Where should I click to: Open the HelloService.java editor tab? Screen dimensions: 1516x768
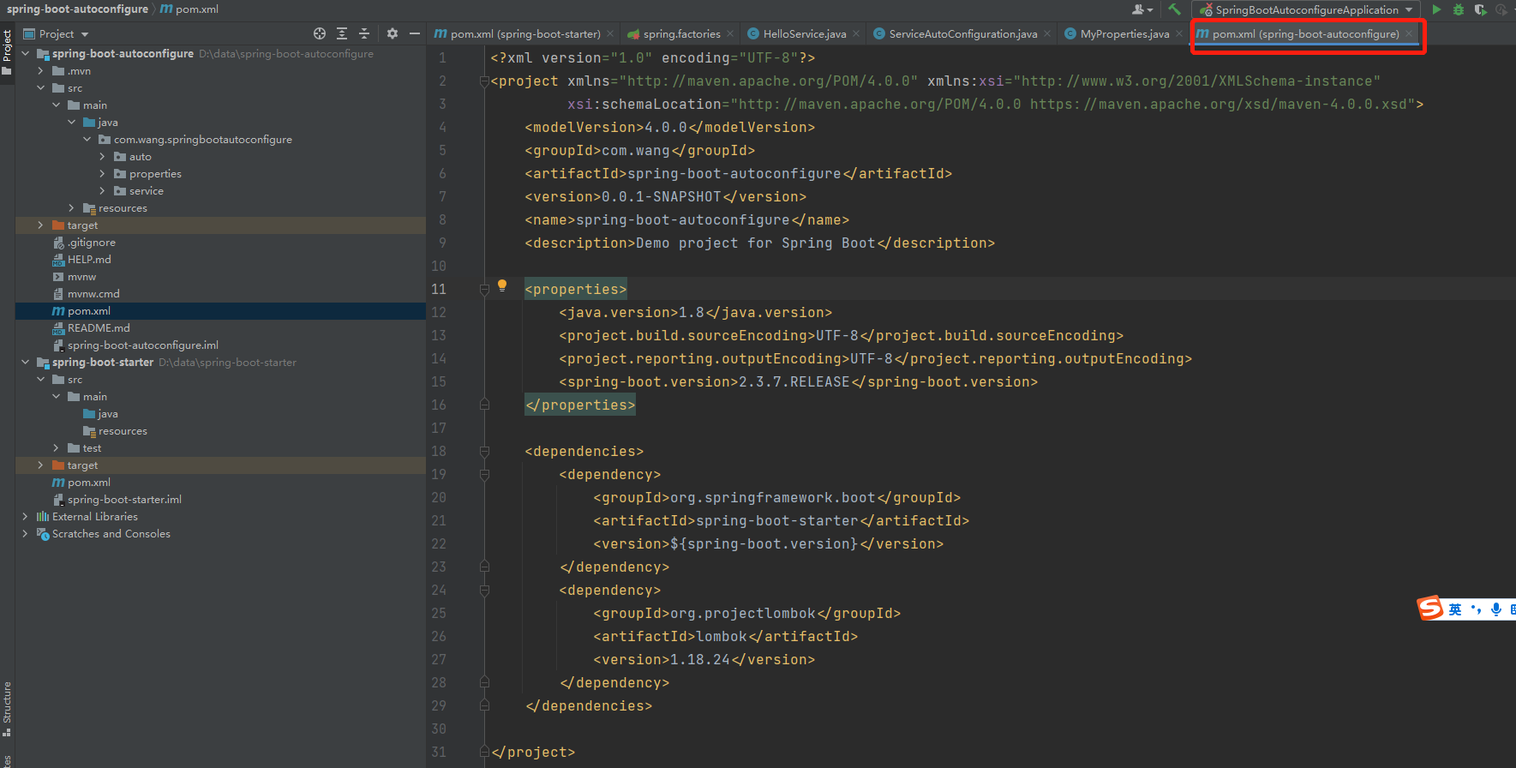pyautogui.click(x=804, y=33)
